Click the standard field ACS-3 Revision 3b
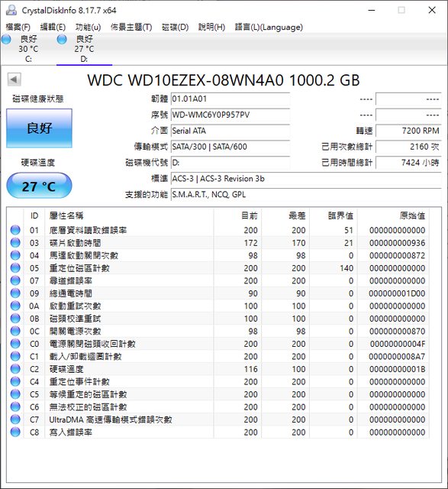Screen dimensions: 448x489 (x=306, y=179)
